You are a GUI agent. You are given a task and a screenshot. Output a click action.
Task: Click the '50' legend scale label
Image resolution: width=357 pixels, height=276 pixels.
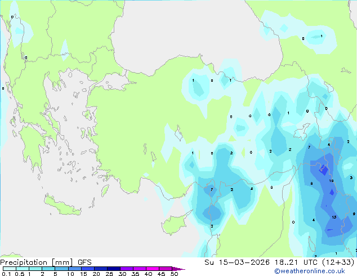[175, 274]
